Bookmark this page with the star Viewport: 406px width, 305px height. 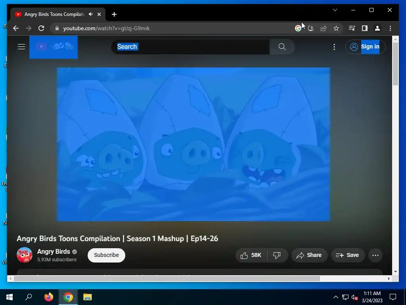point(336,28)
